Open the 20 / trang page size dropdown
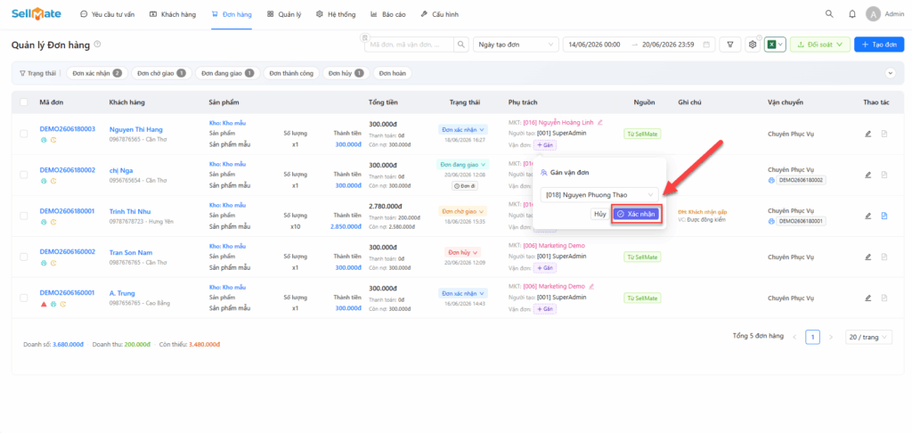 click(x=868, y=337)
